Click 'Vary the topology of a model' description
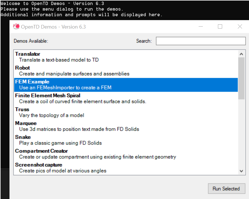This screenshot has height=199, width=249. (51, 115)
